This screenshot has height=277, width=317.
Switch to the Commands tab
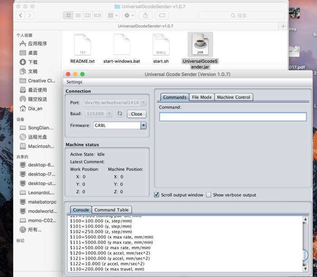pyautogui.click(x=175, y=97)
